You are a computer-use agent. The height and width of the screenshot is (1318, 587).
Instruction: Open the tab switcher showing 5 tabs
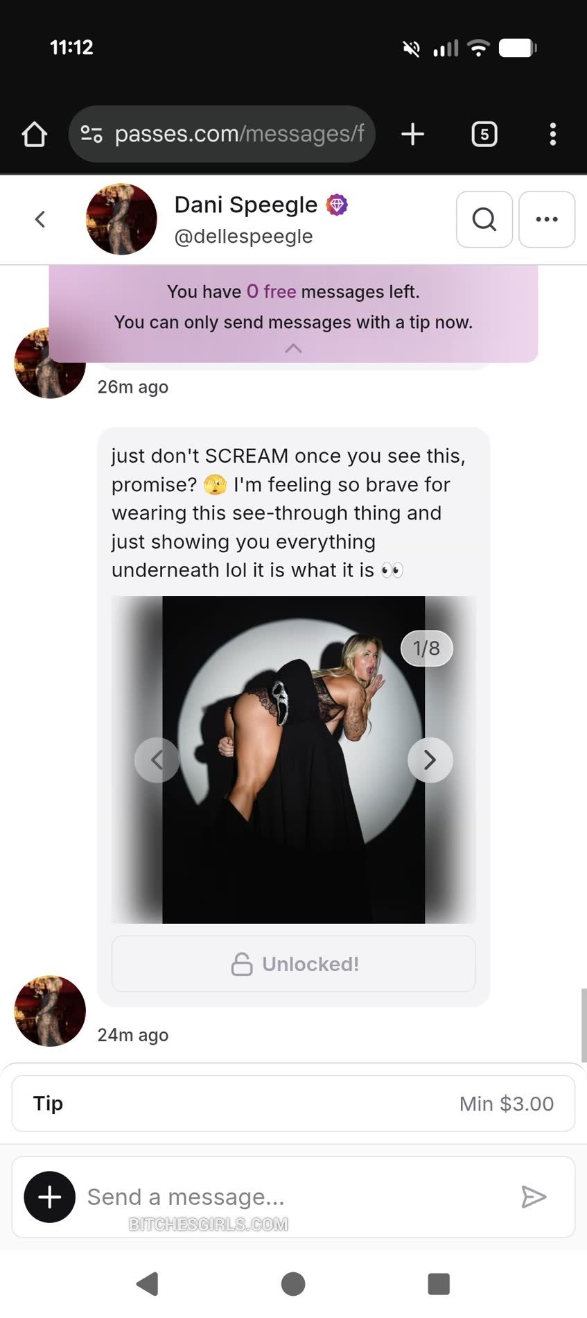pos(484,134)
